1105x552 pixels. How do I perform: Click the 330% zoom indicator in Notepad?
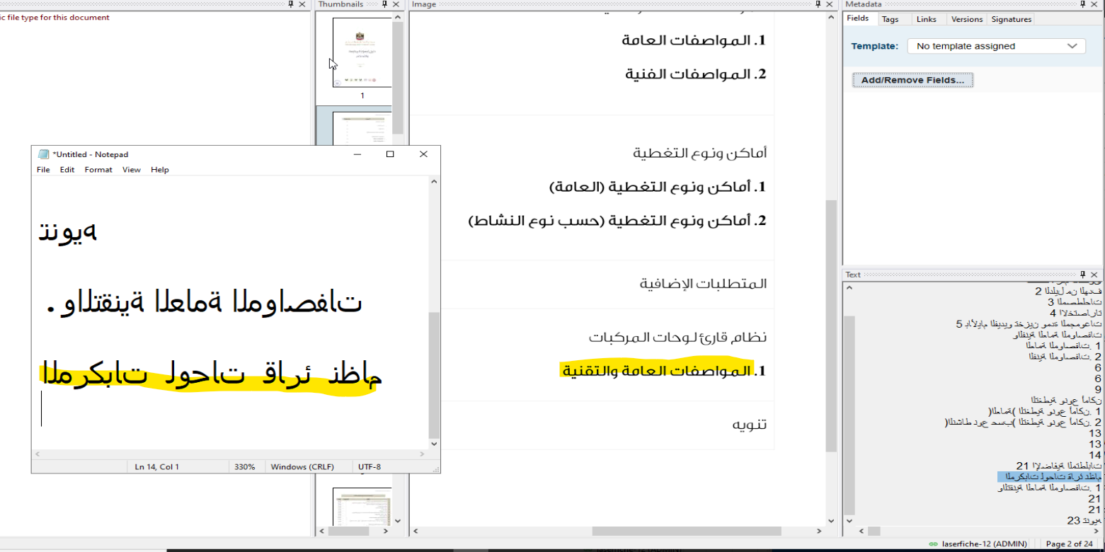[x=244, y=467]
